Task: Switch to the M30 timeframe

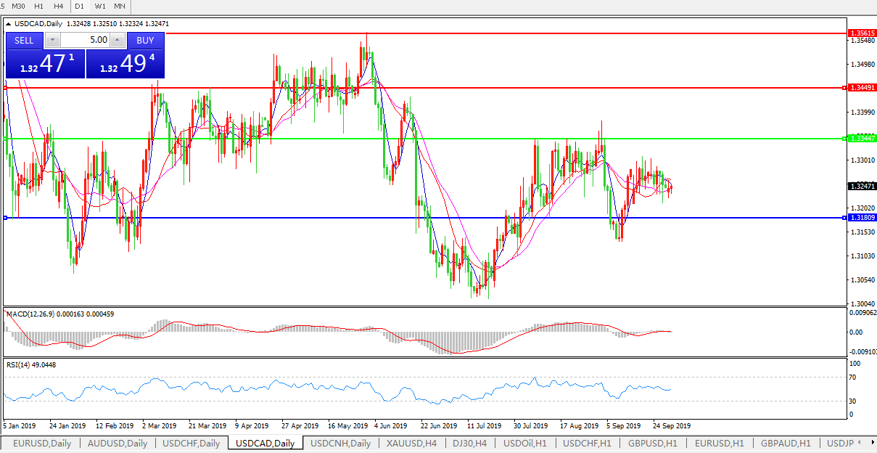Action: point(20,6)
